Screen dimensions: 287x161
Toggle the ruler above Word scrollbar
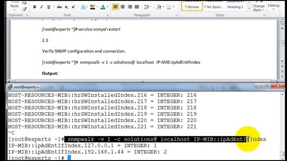point(282,23)
